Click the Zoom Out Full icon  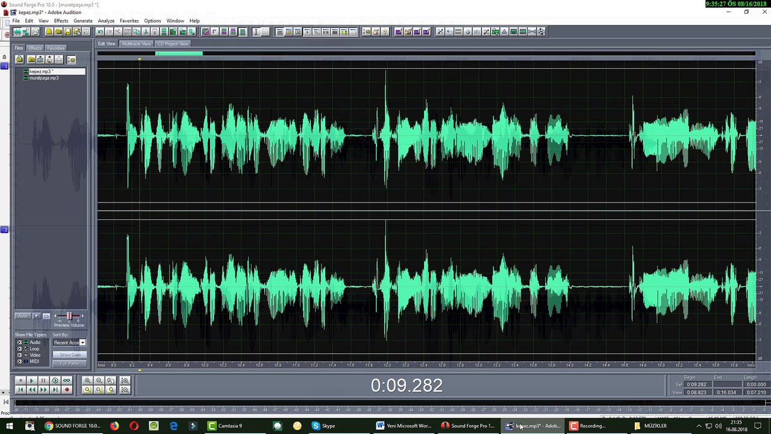point(111,380)
